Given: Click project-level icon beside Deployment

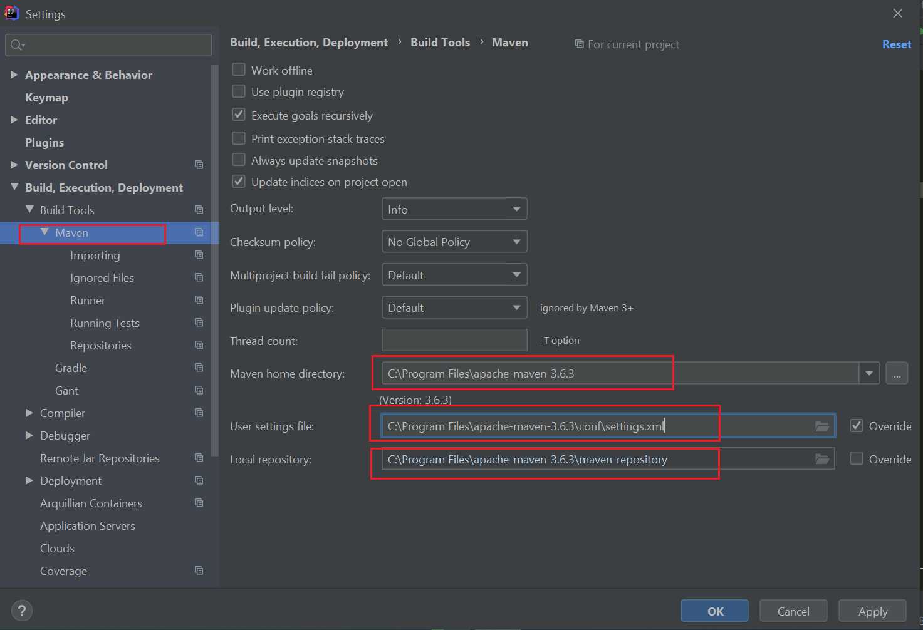Looking at the screenshot, I should pyautogui.click(x=199, y=480).
